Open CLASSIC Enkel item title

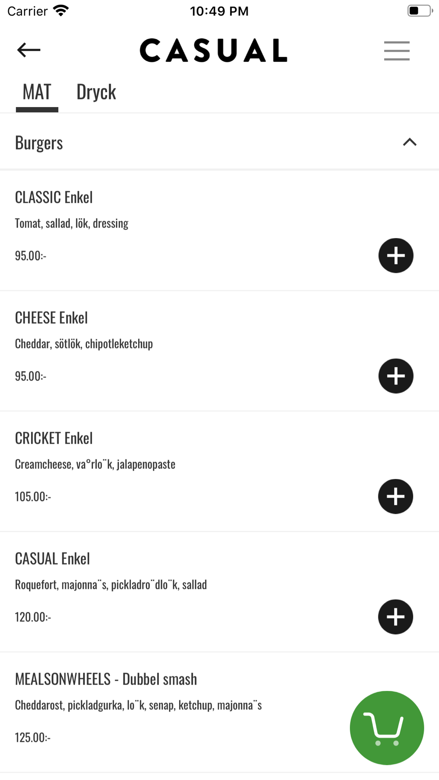tap(54, 197)
